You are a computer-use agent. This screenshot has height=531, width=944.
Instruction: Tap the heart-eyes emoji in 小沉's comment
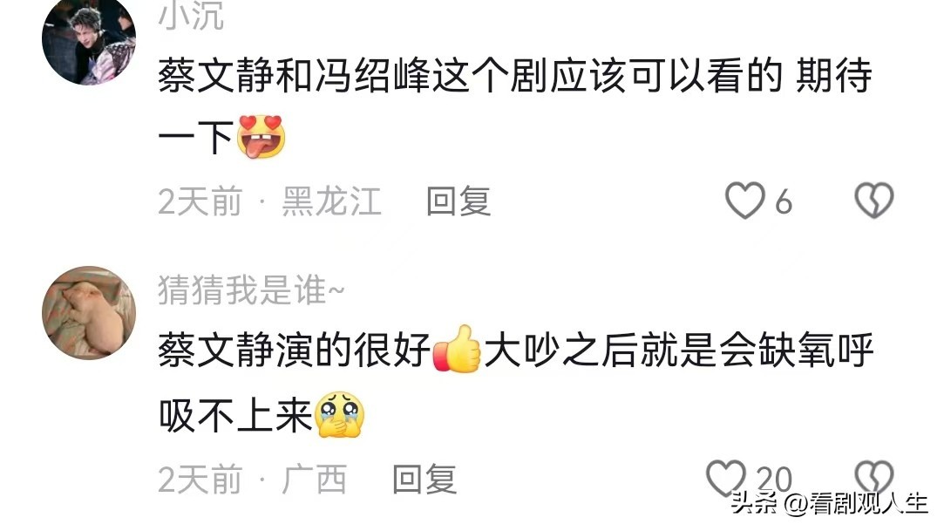click(261, 137)
